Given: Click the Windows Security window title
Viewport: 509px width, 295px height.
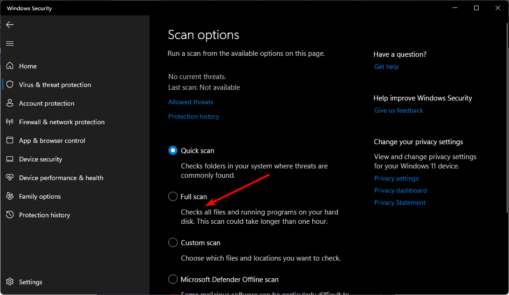Looking at the screenshot, I should pos(29,8).
